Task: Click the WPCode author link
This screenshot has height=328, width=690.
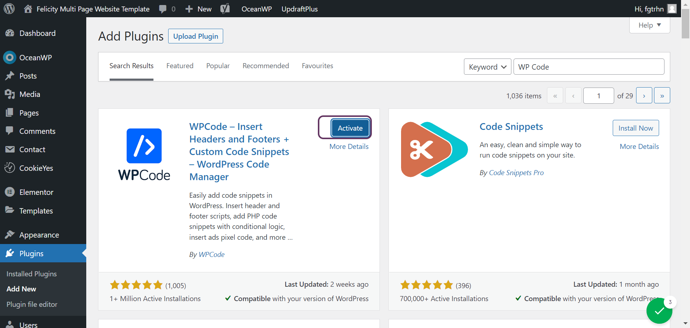Action: click(211, 254)
